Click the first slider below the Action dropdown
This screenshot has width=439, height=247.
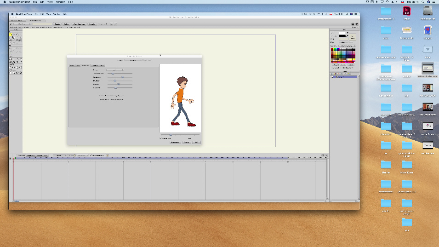(120, 74)
